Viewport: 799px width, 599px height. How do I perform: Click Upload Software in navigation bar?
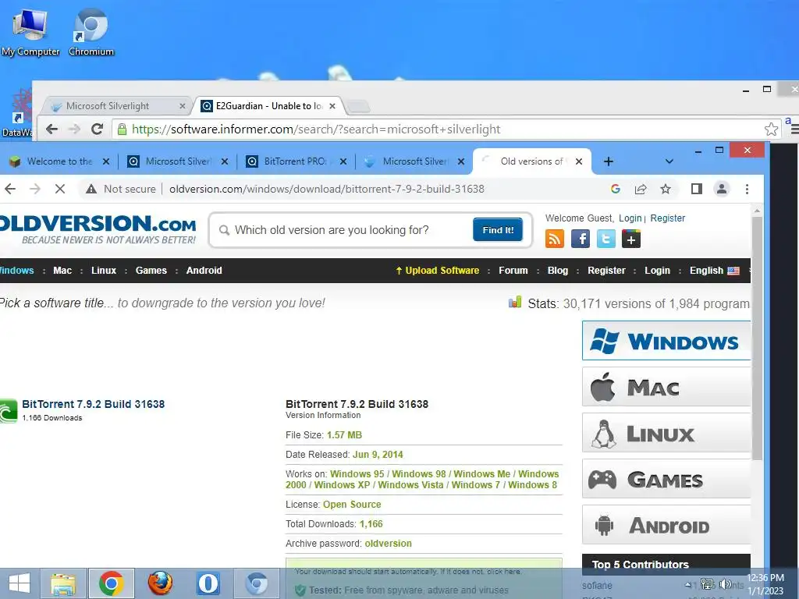point(437,271)
